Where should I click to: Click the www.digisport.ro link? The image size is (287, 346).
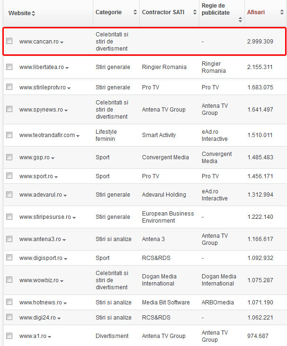(41, 258)
